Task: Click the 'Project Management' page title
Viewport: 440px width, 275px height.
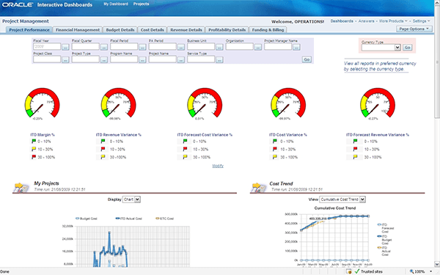Action: point(26,21)
